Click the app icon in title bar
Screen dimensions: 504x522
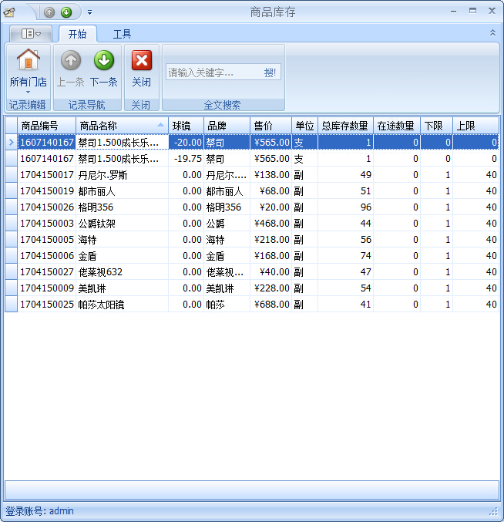pos(9,12)
